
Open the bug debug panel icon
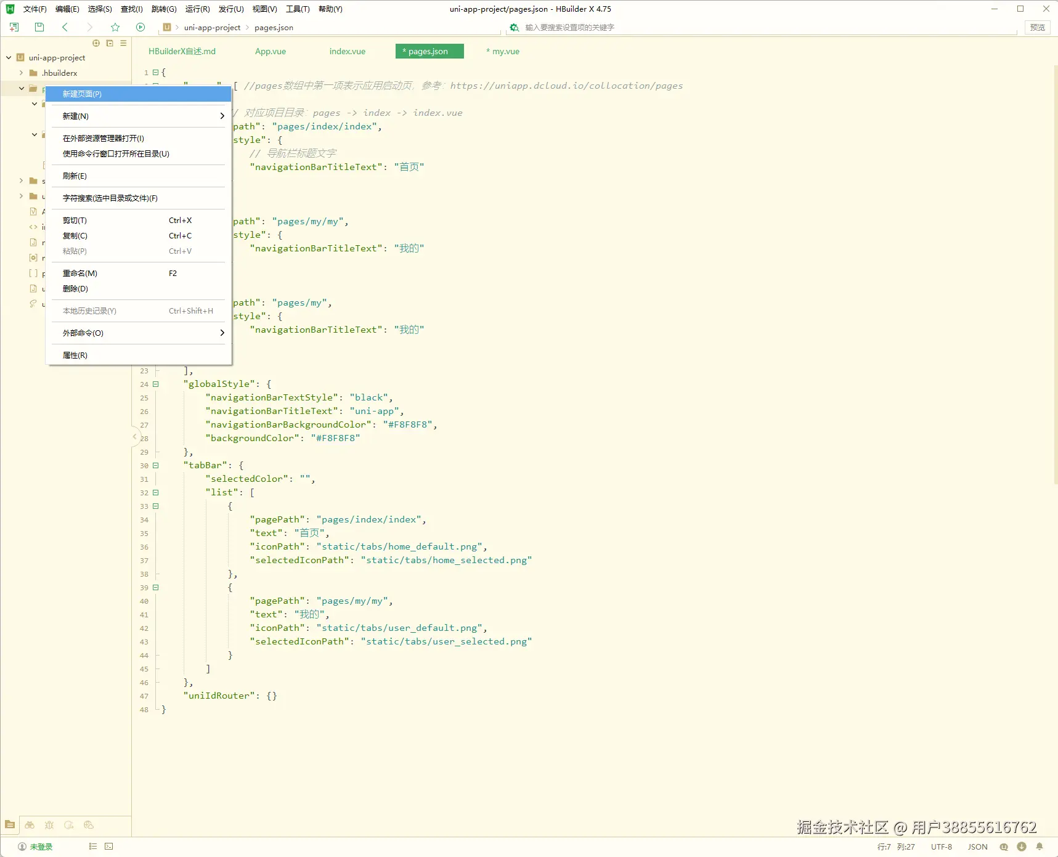(x=49, y=824)
